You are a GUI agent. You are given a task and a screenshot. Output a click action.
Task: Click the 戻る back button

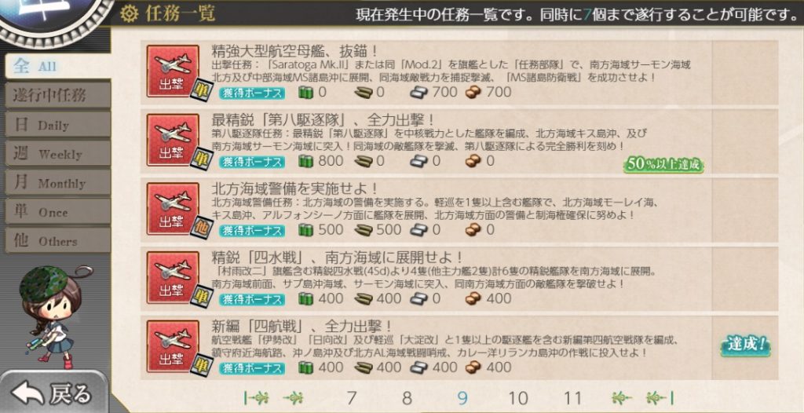click(x=53, y=393)
